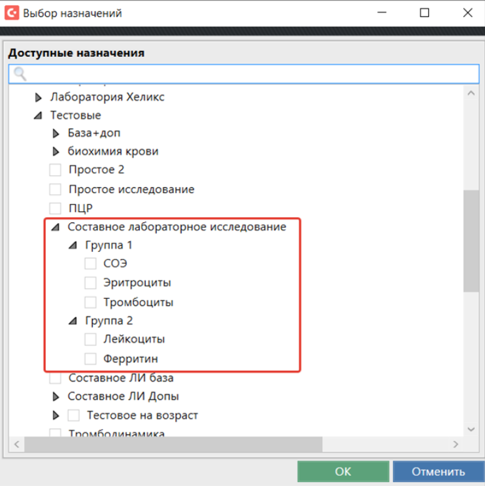Screen dimensions: 485x486
Task: Check the Простое исследование checkbox
Action: 56,190
